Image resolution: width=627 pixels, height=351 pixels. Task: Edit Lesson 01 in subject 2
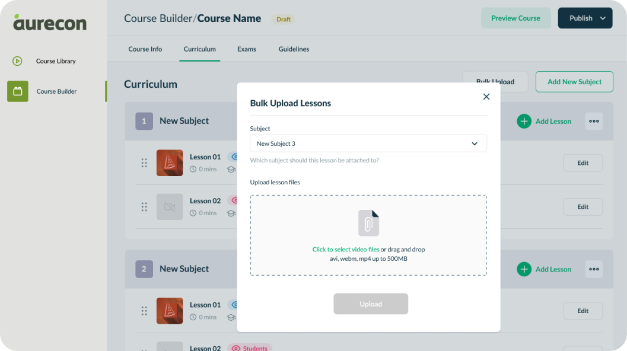click(x=583, y=311)
